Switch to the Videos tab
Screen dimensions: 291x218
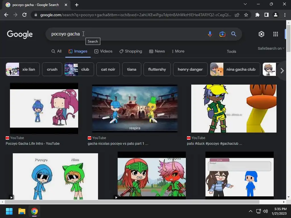pyautogui.click(x=103, y=51)
